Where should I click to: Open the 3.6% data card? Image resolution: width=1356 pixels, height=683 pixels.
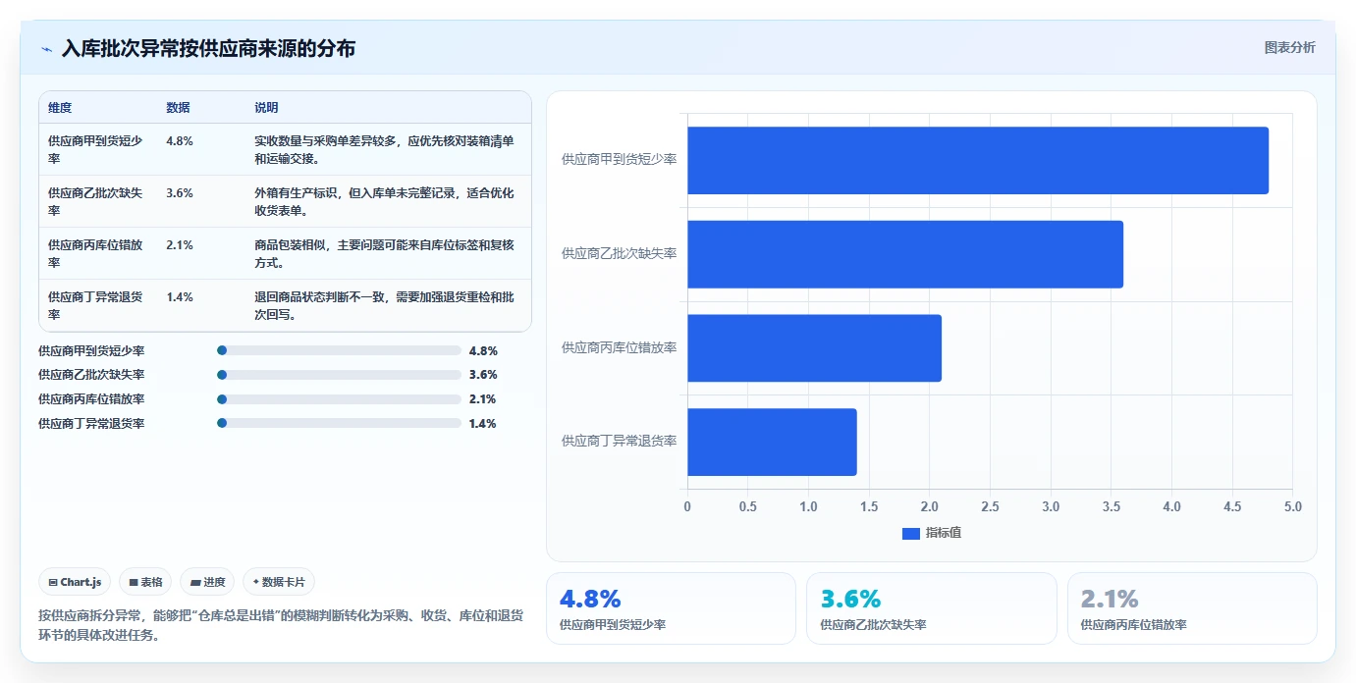point(932,608)
